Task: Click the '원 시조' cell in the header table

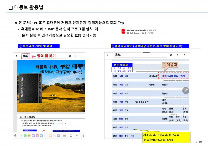Action: [x=114, y=69]
